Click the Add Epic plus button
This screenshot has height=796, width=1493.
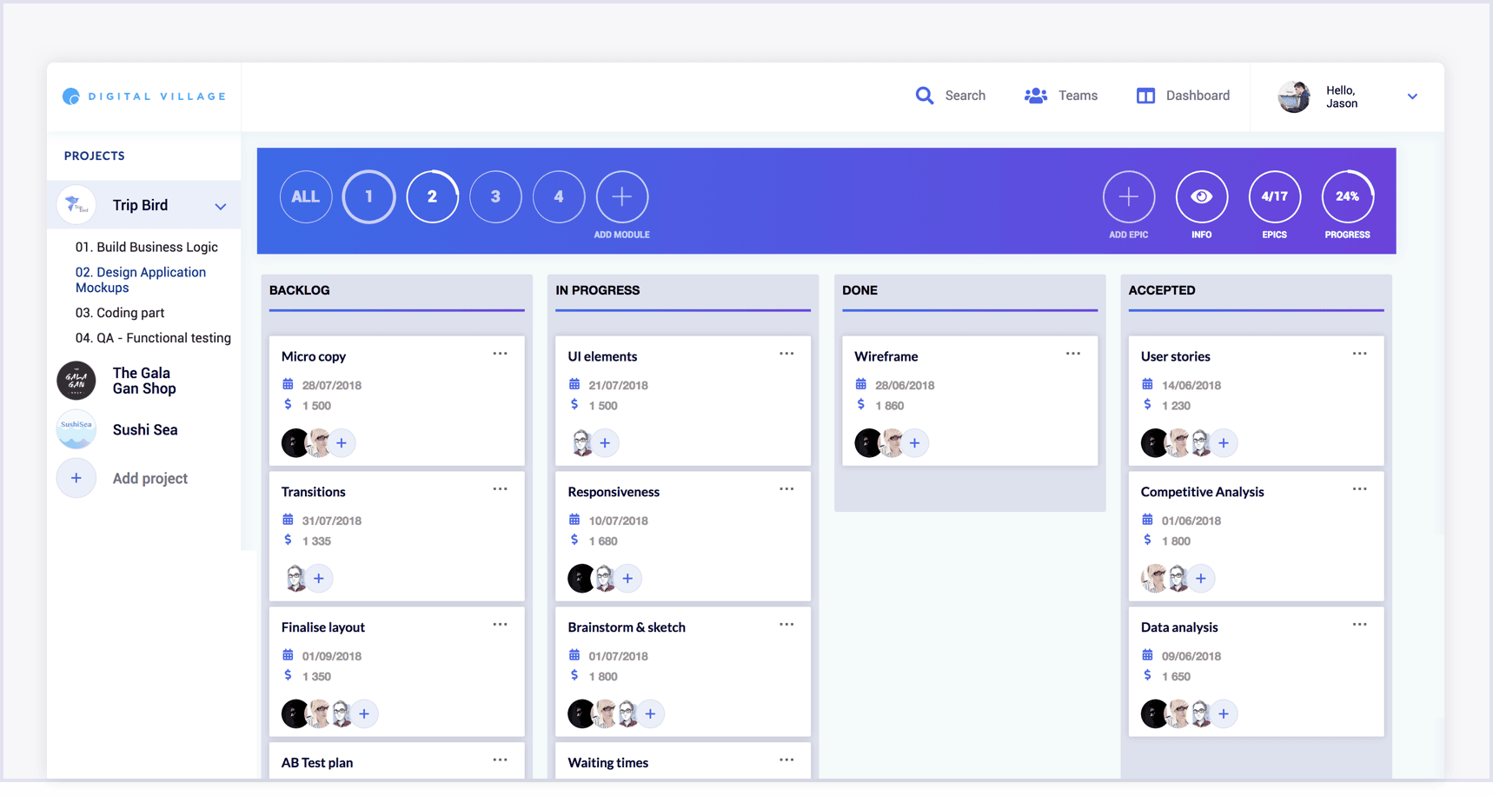tap(1129, 197)
